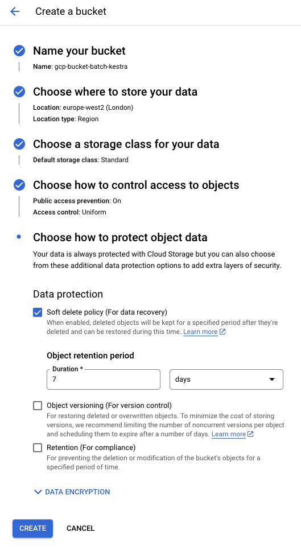
Task: Click external link icon after Soft delete Learn more
Action: pos(222,332)
